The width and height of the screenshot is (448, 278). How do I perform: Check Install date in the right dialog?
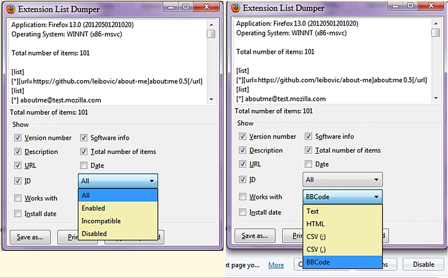243,212
